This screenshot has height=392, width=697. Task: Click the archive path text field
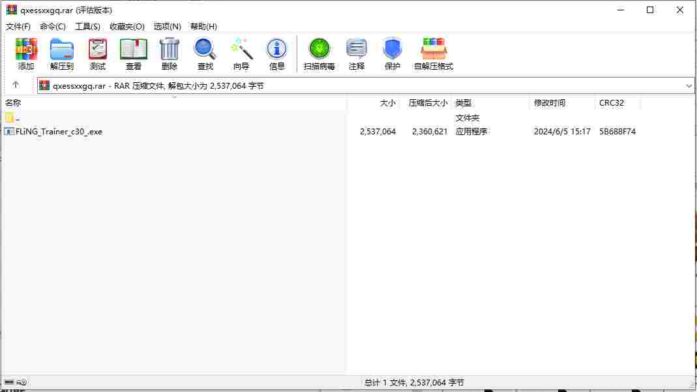pos(364,85)
